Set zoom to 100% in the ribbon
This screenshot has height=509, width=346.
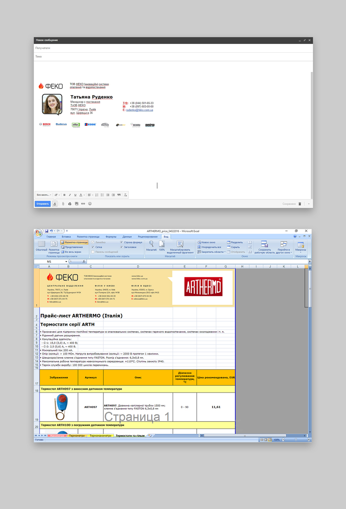pos(162,246)
